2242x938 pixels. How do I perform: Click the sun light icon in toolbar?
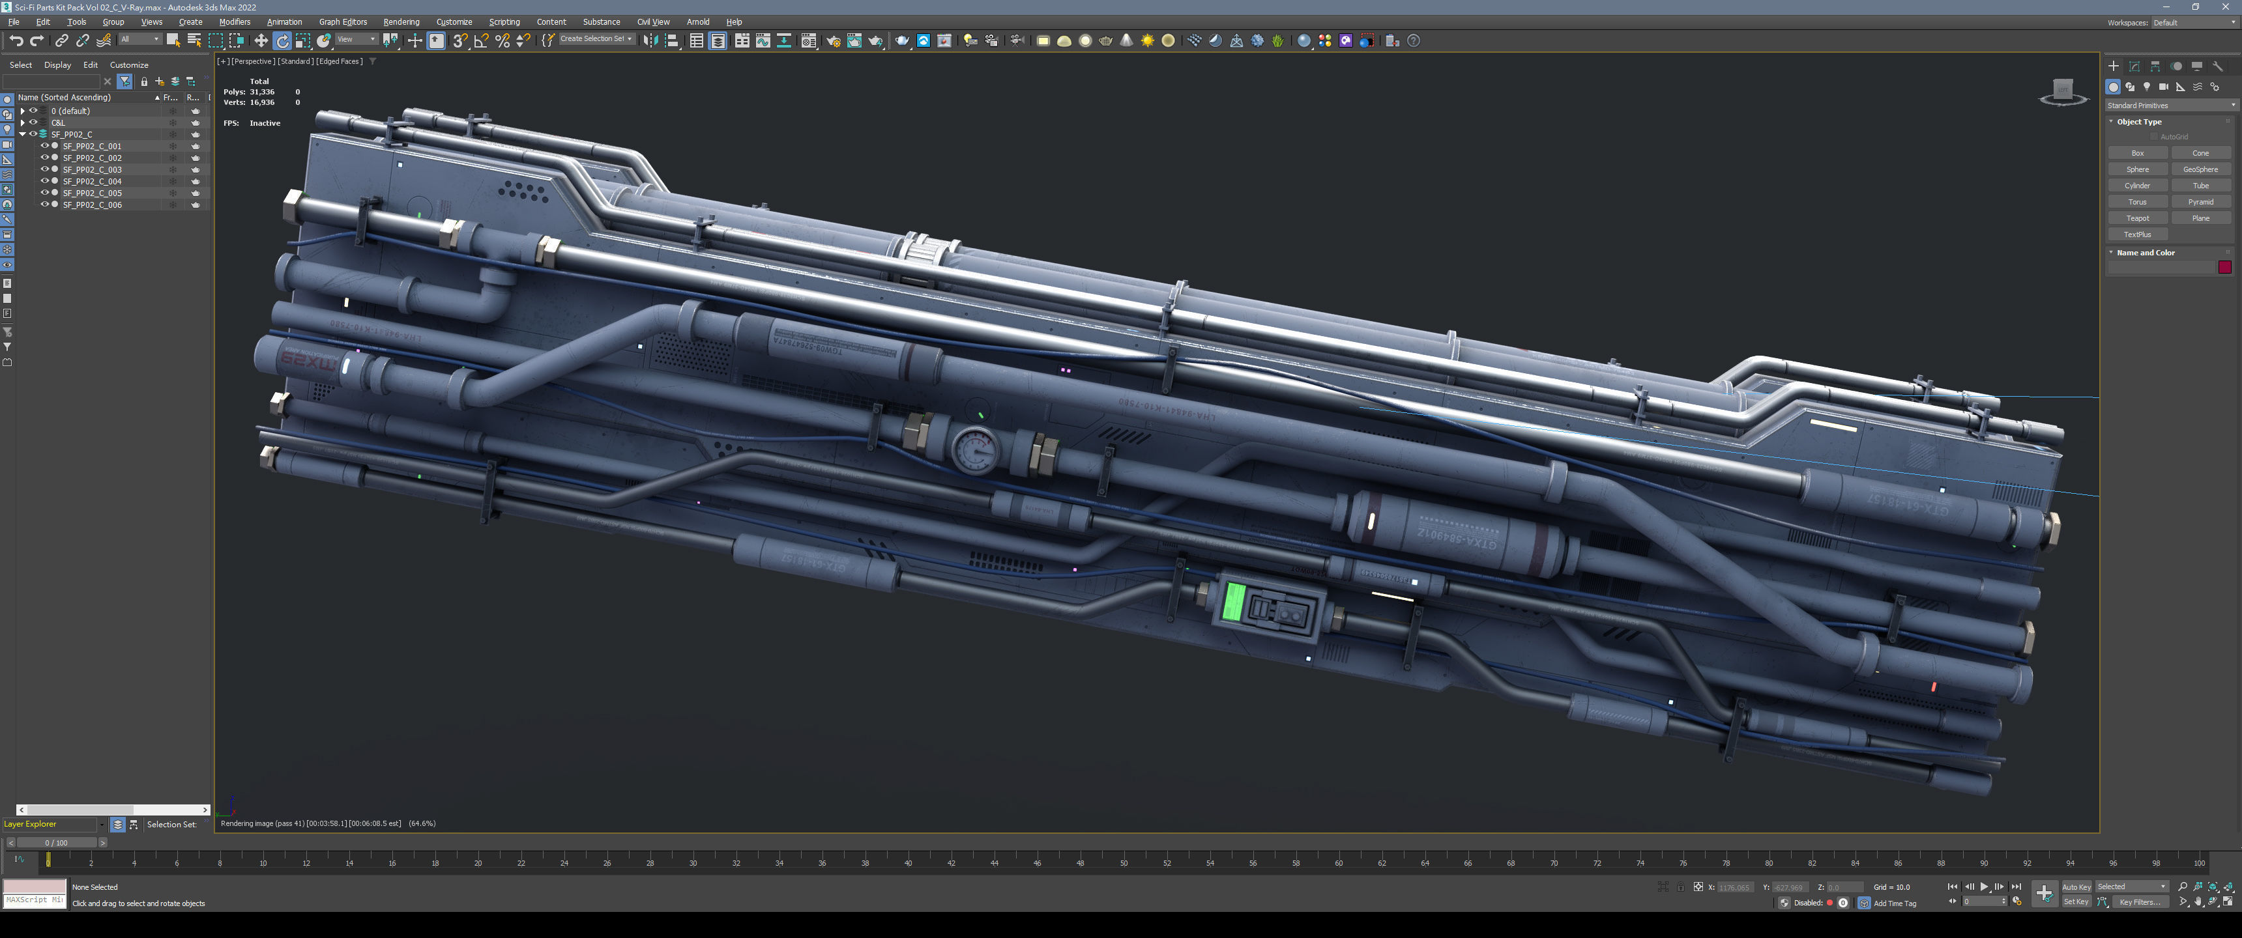[x=1147, y=41]
